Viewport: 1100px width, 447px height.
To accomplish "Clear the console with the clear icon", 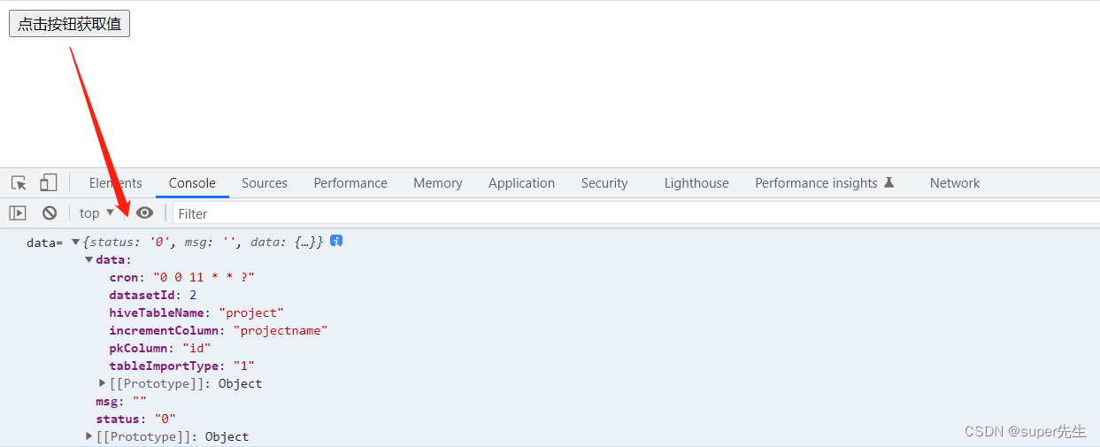I will [50, 213].
